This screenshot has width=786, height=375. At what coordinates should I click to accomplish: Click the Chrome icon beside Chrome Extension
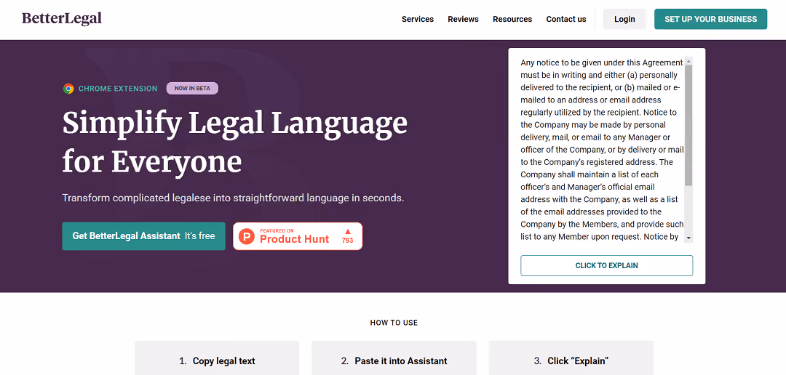68,89
